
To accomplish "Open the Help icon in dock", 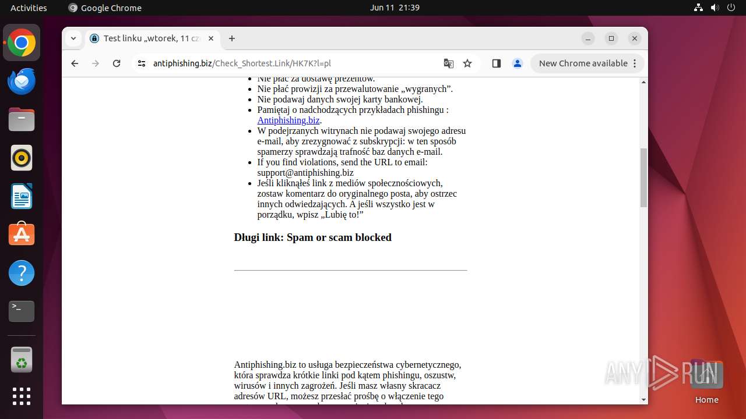I will (22, 273).
